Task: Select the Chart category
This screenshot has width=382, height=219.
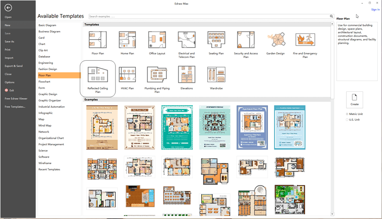Action: pos(42,44)
